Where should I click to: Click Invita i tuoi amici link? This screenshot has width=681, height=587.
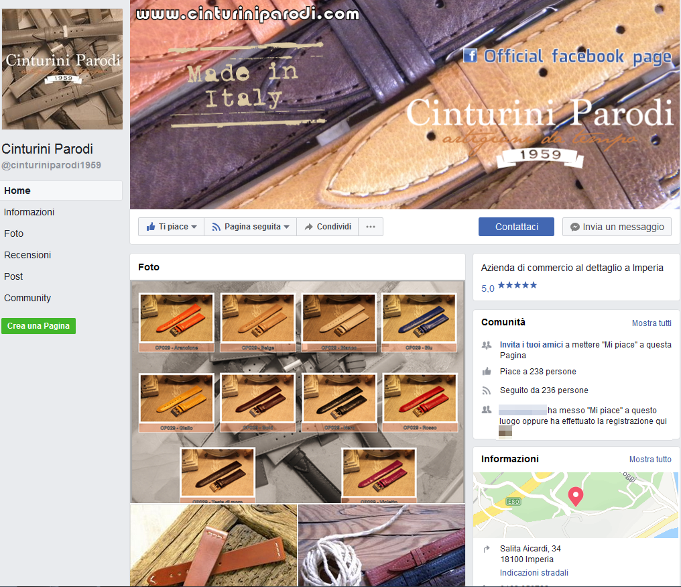click(531, 344)
